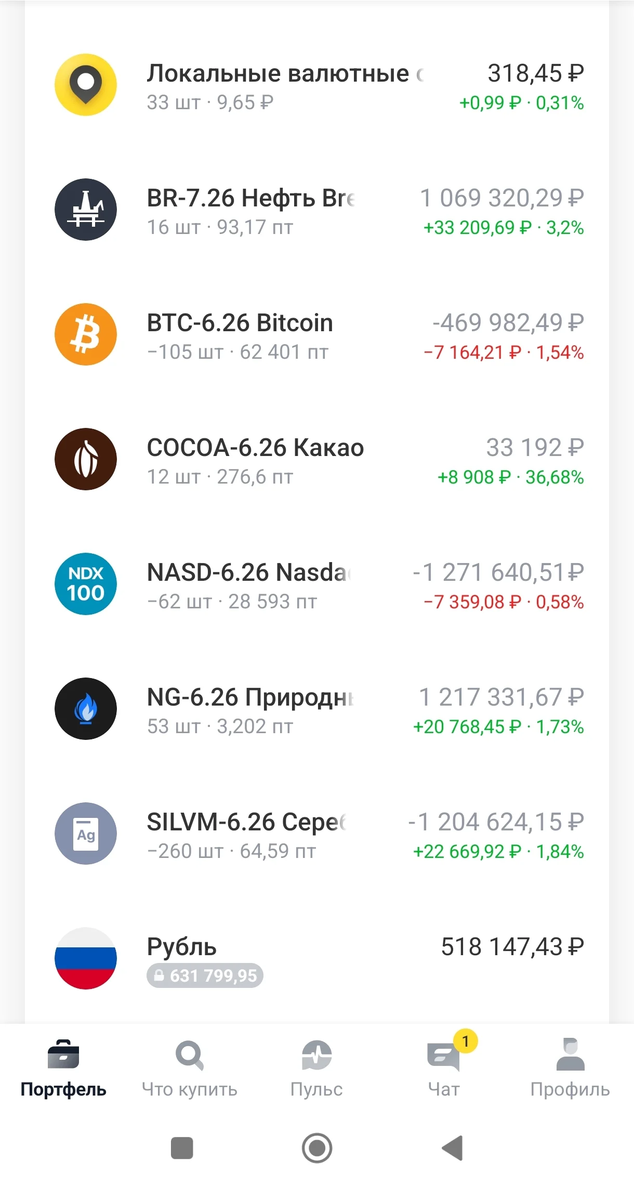Tap the silver Ag element icon
The width and height of the screenshot is (634, 1185).
coord(86,834)
